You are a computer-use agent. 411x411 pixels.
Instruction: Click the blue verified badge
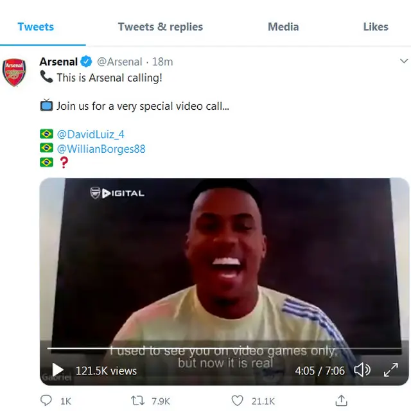point(86,62)
